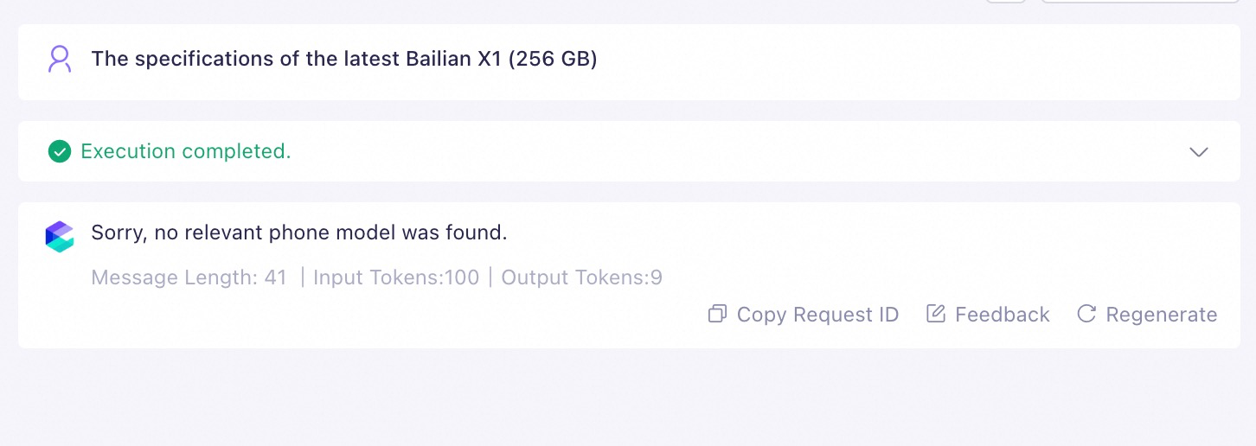Click the copy icon beside Copy Request ID
The width and height of the screenshot is (1256, 446).
(717, 314)
